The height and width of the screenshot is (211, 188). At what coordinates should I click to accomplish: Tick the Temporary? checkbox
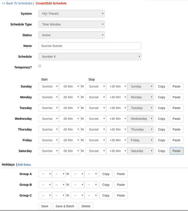[x=40, y=66]
